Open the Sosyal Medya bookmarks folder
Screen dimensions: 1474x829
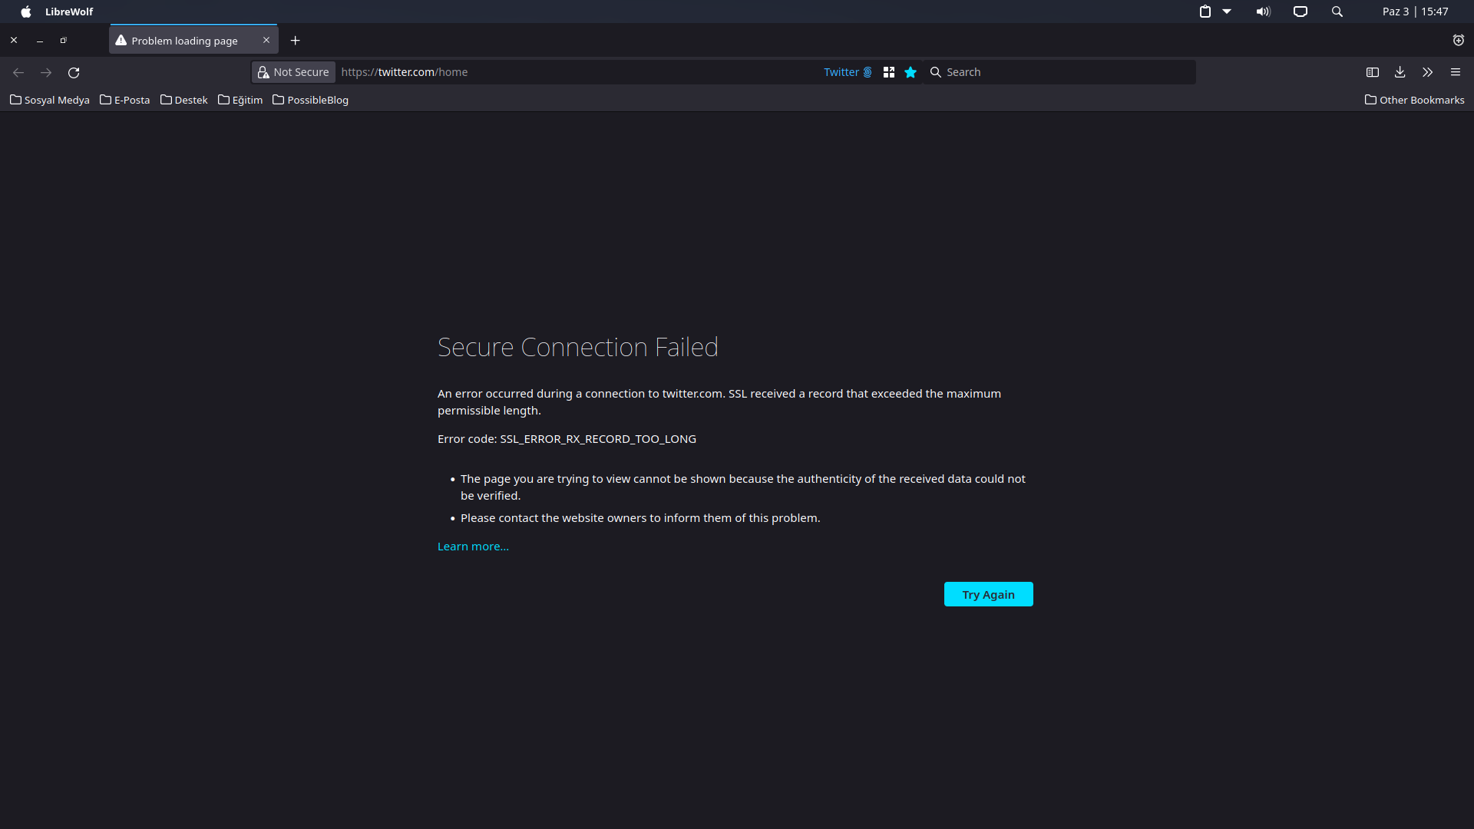50,100
